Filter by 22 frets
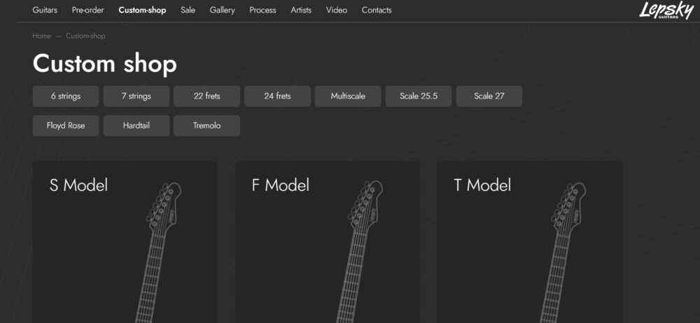This screenshot has height=323, width=700. click(x=207, y=96)
